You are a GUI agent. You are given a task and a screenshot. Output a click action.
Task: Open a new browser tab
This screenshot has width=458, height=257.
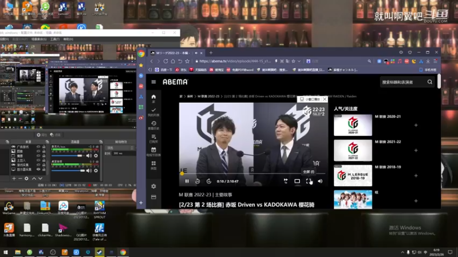point(211,53)
